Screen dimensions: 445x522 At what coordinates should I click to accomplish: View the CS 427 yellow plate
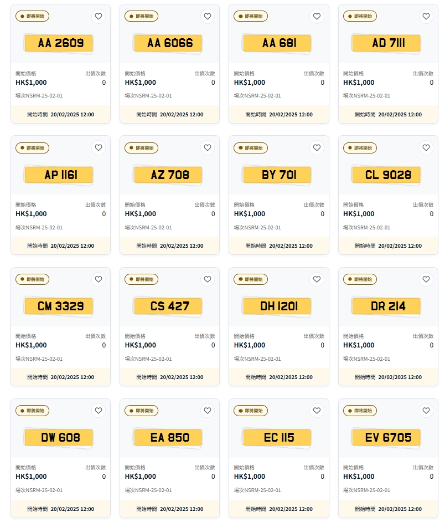coord(169,306)
